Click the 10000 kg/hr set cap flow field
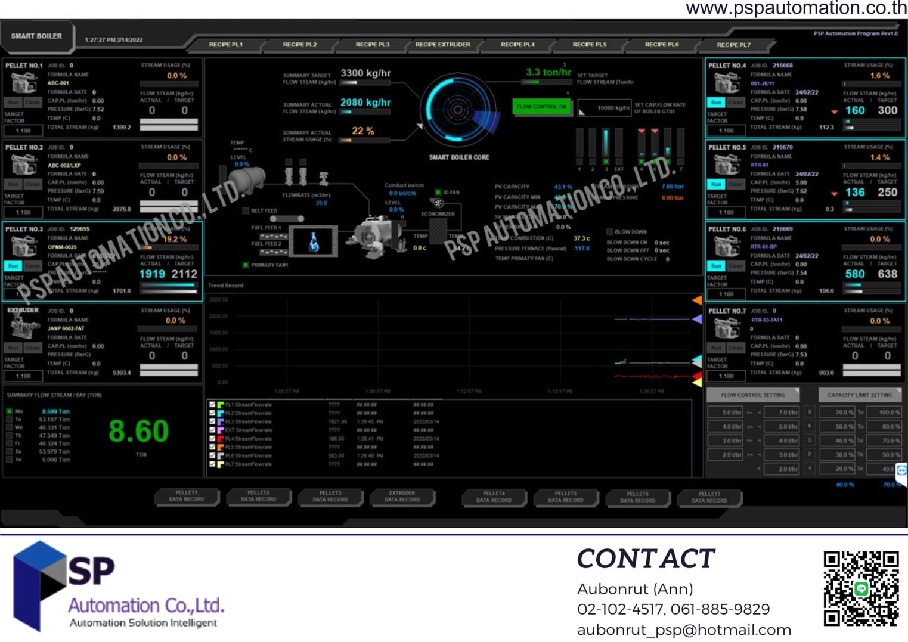 (605, 108)
